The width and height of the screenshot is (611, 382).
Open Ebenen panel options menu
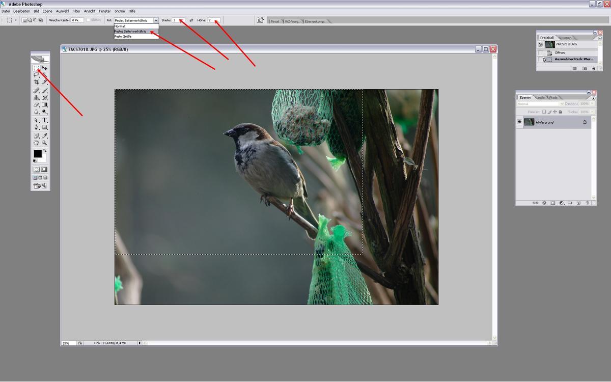click(593, 97)
